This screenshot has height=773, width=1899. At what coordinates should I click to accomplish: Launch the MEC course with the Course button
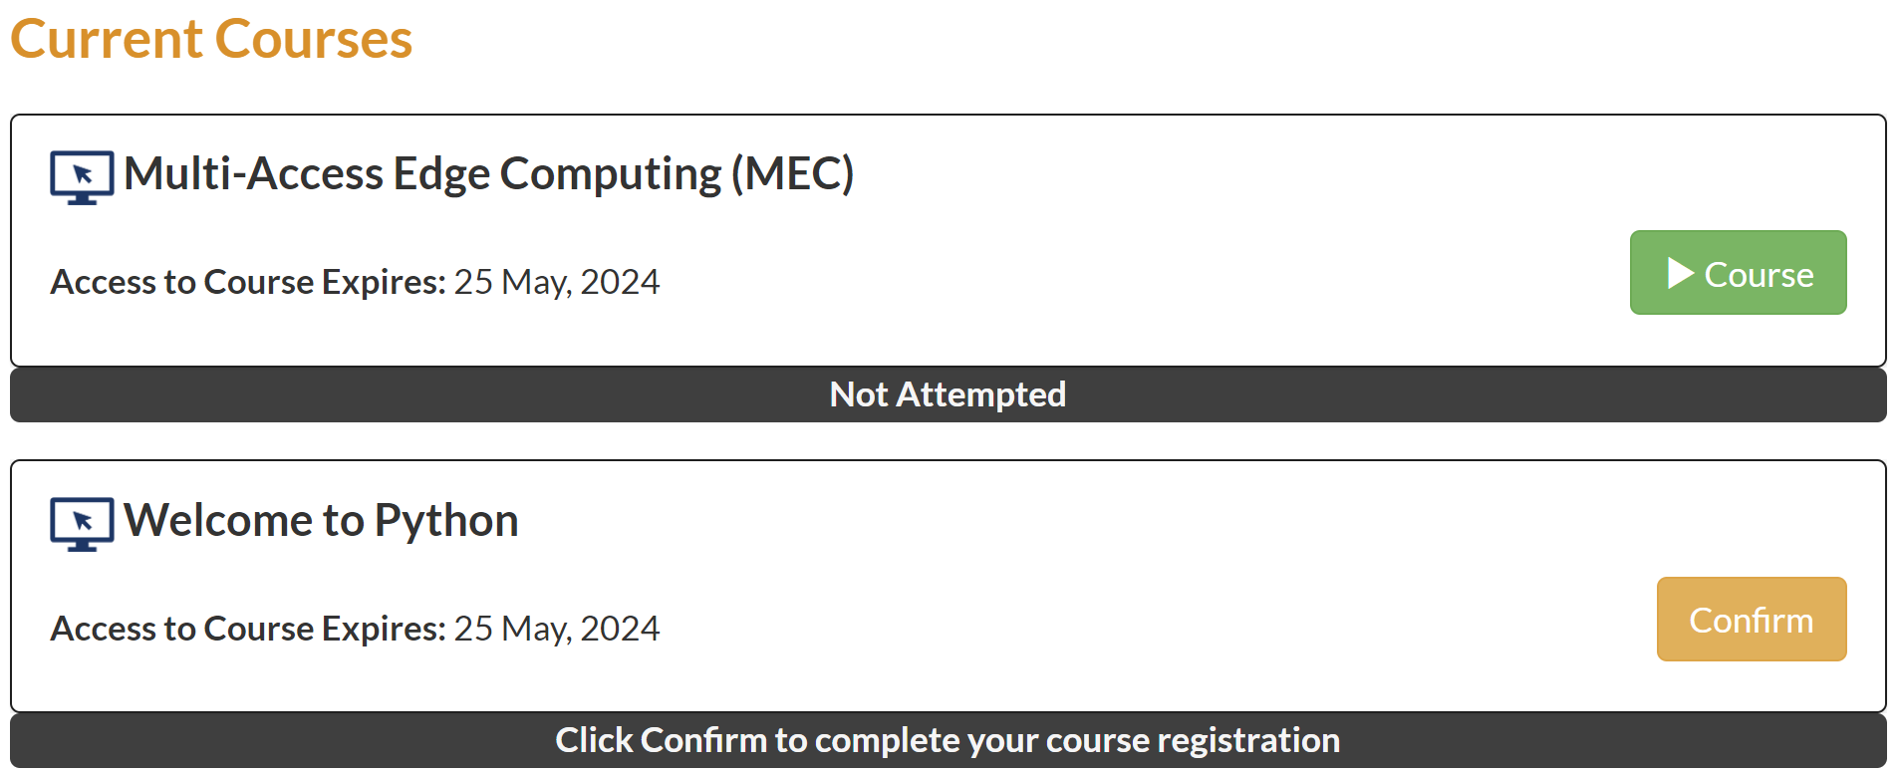pos(1738,273)
